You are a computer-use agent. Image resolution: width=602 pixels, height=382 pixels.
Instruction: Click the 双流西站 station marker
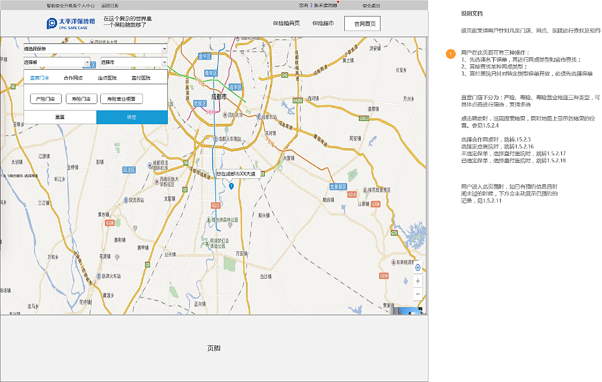point(125,200)
